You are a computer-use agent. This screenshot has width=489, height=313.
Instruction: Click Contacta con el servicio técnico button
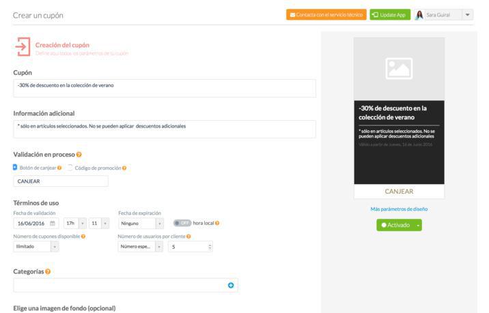coord(326,14)
